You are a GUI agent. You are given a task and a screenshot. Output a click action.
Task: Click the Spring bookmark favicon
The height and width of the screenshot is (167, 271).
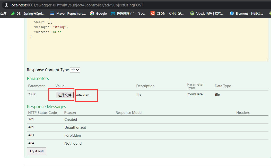(12, 13)
